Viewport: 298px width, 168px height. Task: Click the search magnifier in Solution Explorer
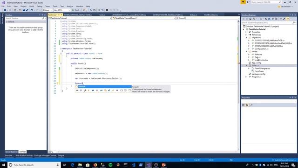293,23
